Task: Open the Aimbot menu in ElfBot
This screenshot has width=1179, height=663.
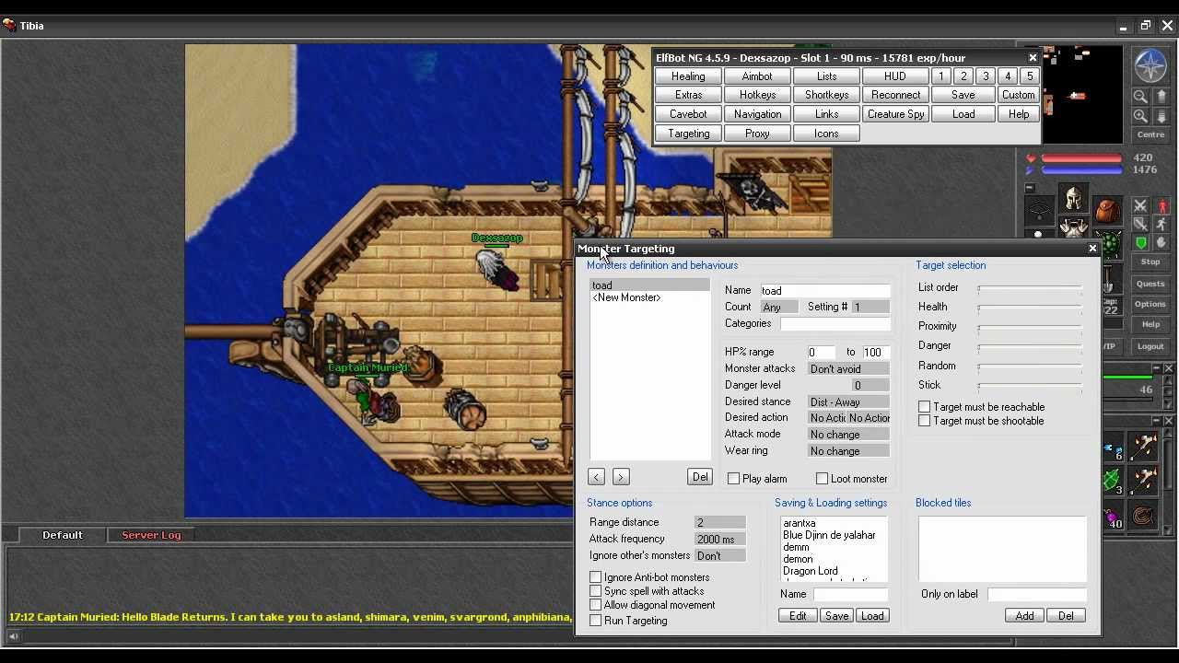Action: (757, 76)
